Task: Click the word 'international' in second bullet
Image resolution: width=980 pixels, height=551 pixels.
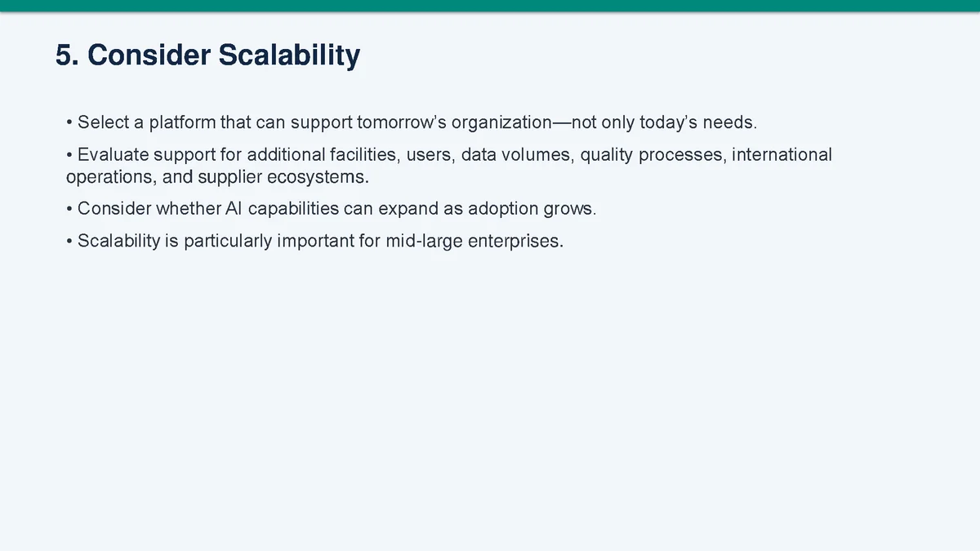Action: [782, 155]
